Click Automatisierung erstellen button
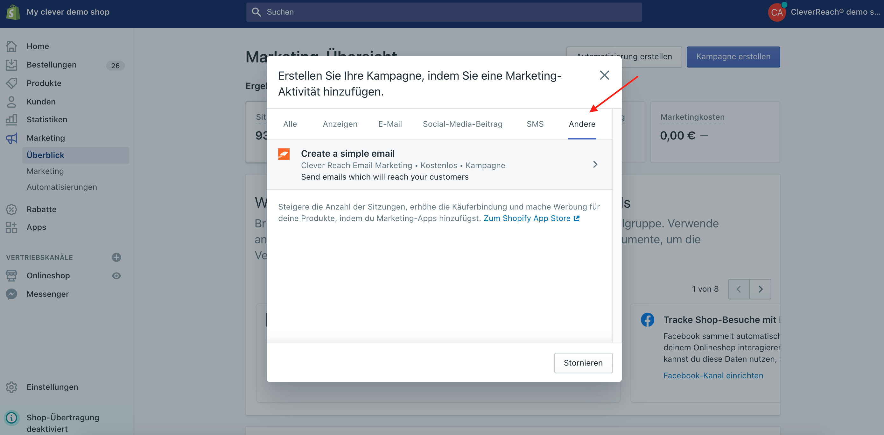 pyautogui.click(x=624, y=57)
